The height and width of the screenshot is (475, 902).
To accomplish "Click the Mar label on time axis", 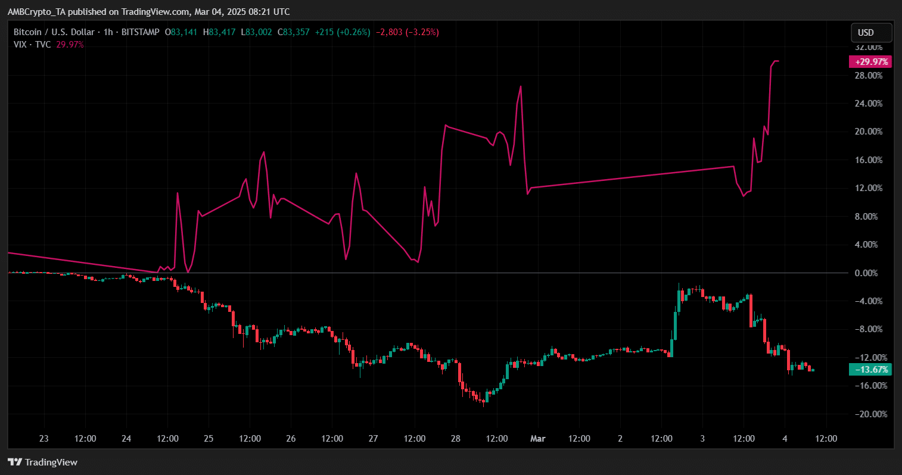I will click(538, 439).
